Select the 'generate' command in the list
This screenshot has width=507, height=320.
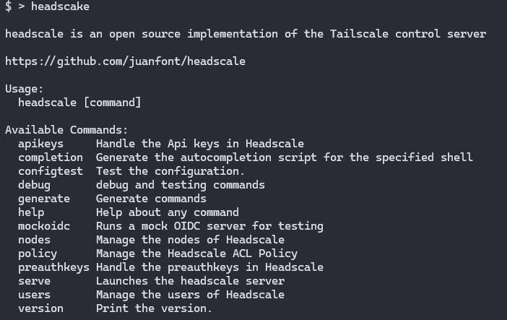[44, 199]
